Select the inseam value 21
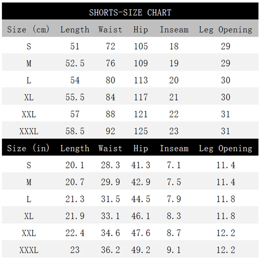The height and width of the screenshot is (260, 260). tap(174, 97)
